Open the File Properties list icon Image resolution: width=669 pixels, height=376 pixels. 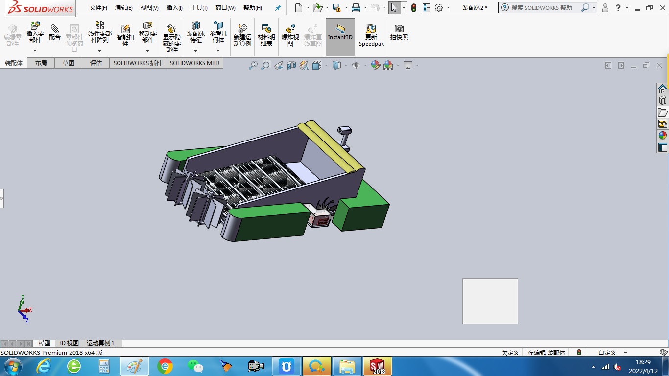[x=426, y=8]
